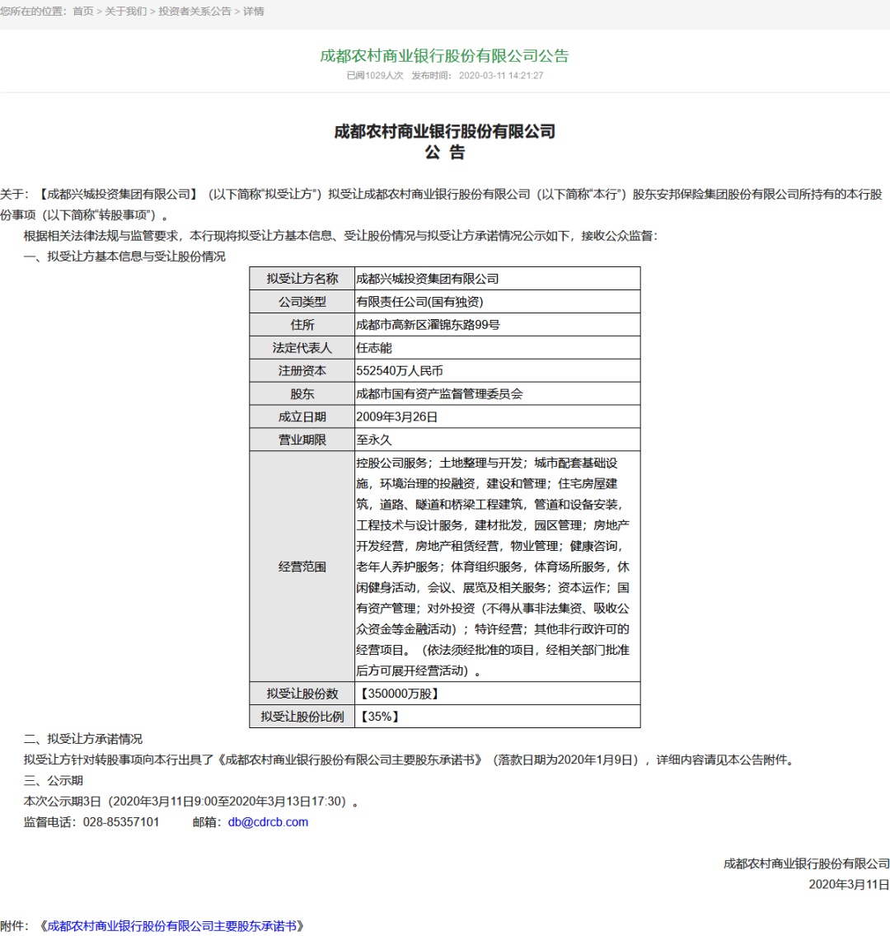Image resolution: width=890 pixels, height=936 pixels.
Task: Open 投资者关系公告 breadcrumb link
Action: (x=194, y=12)
